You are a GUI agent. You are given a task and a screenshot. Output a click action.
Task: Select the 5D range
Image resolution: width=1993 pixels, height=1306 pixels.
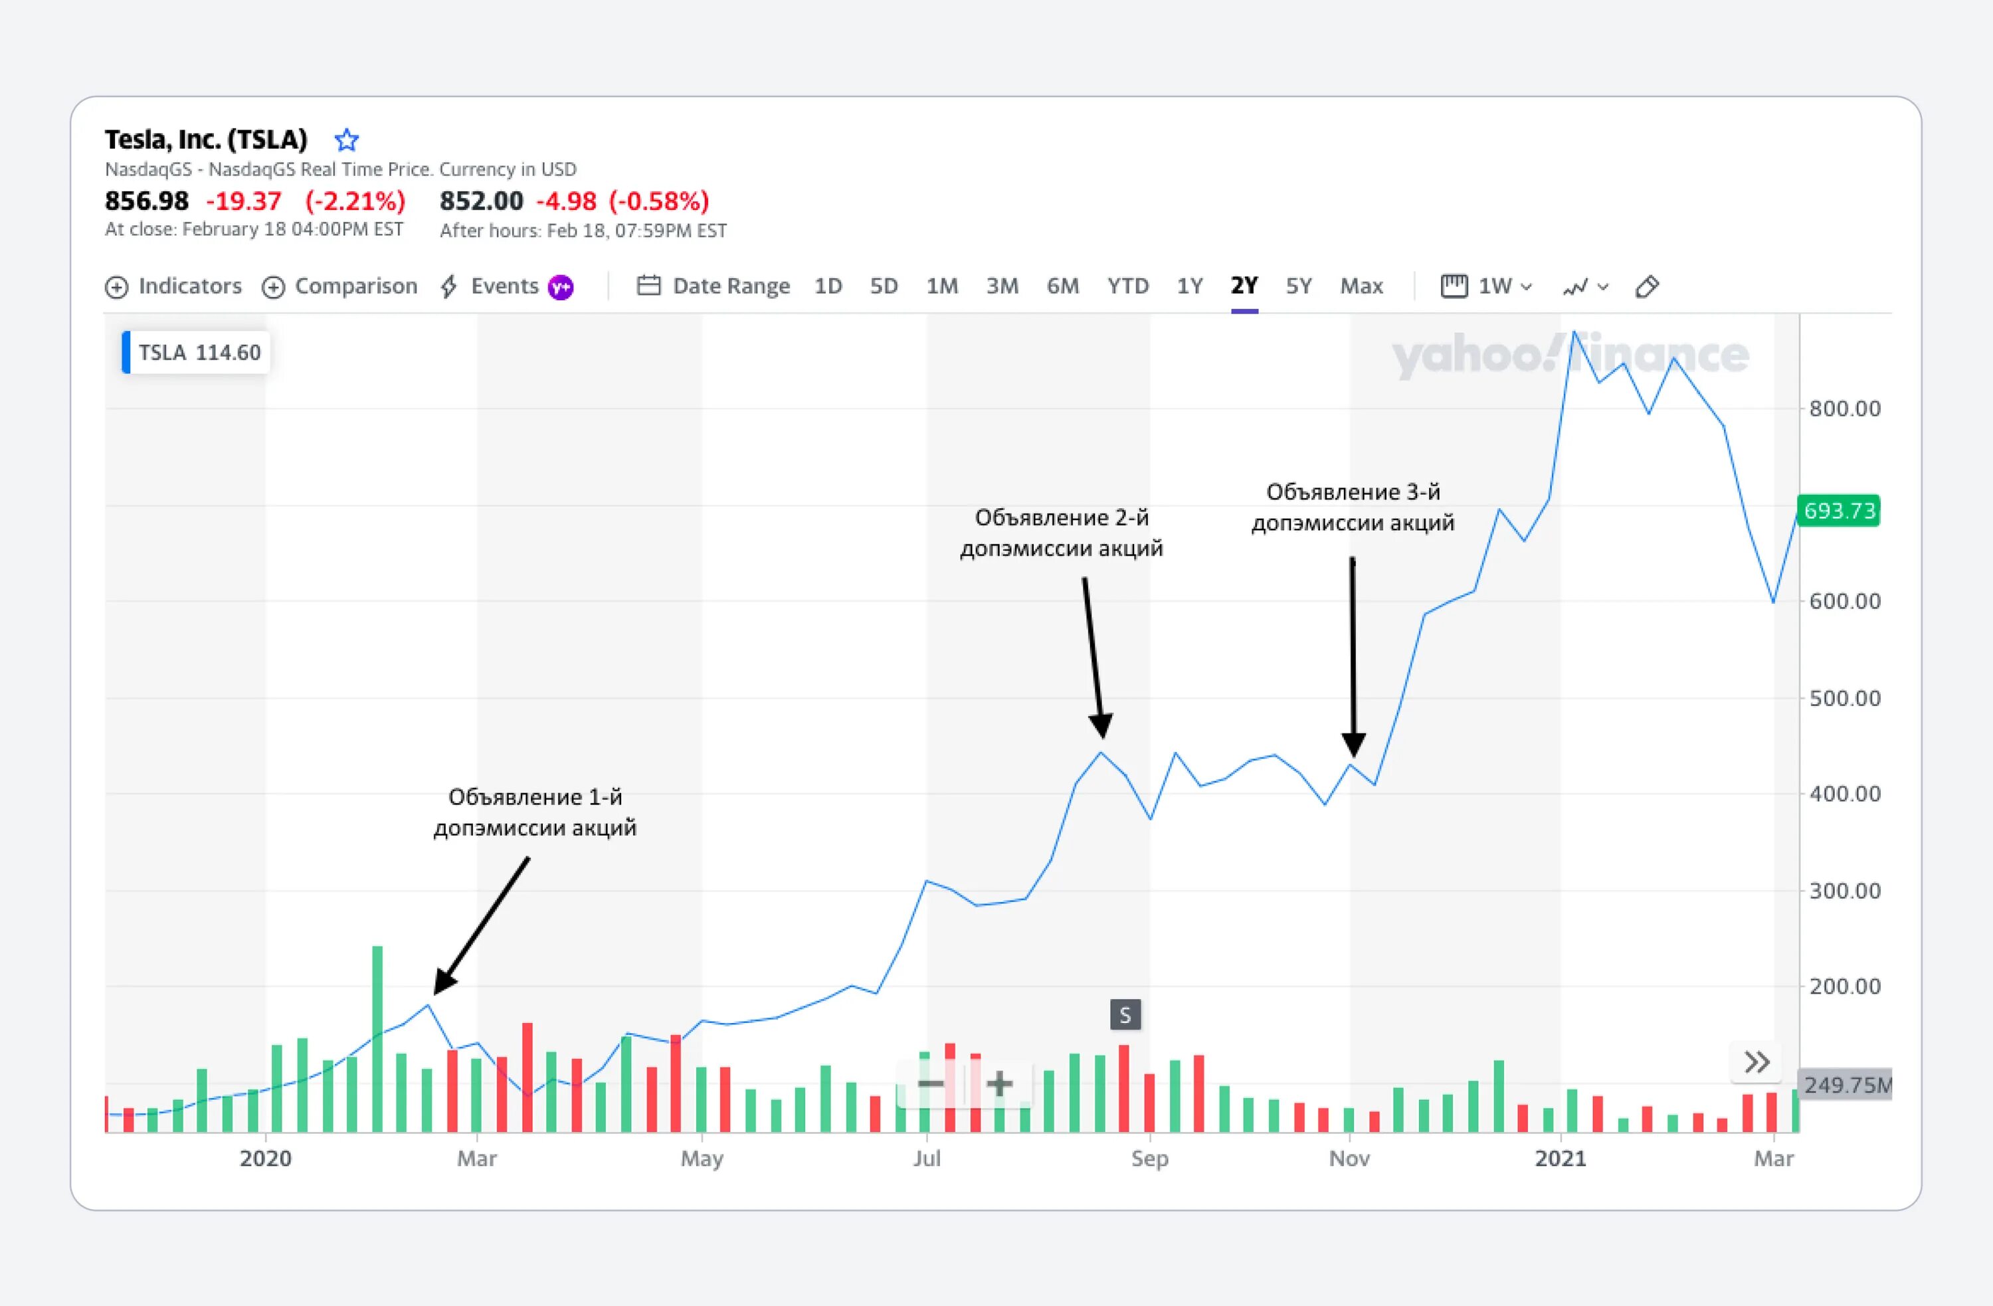884,286
